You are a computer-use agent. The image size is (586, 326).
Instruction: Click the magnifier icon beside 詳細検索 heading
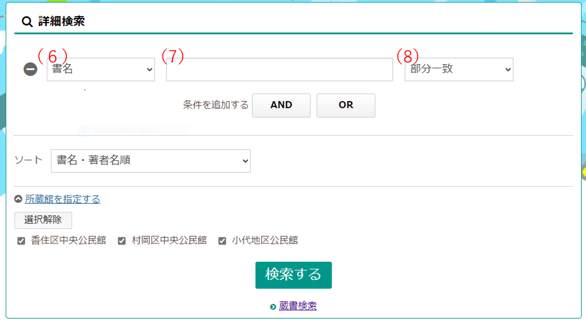(x=26, y=22)
